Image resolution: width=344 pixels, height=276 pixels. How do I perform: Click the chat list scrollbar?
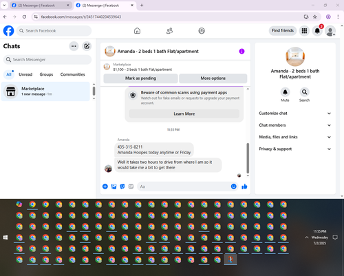[x=94, y=91]
